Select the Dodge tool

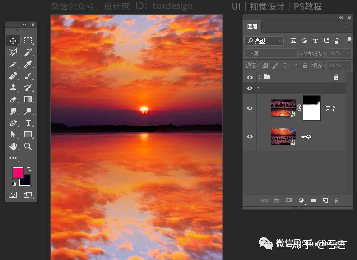[x=28, y=111]
